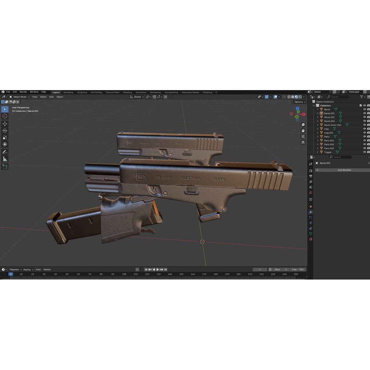
Task: Hide Barrel in viewport via eye icon
Action: tap(365, 109)
